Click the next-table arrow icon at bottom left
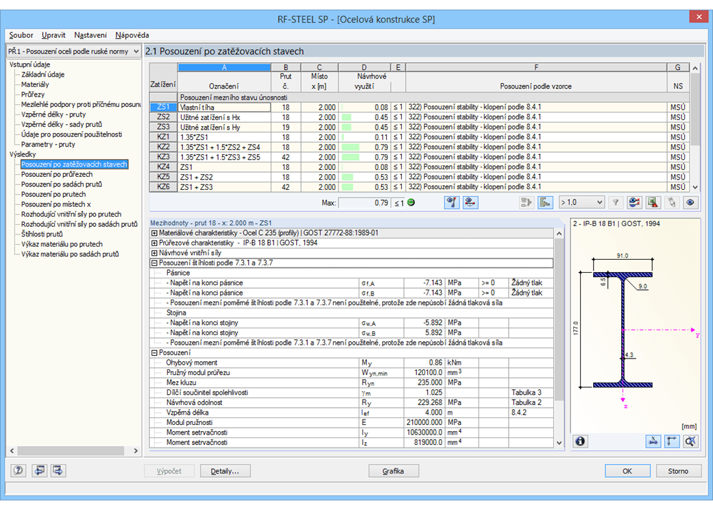Viewport: 713px width, 510px height. (58, 470)
